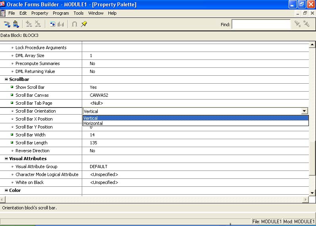Select the Show Scroll Bar property row
The image size is (316, 226).
30,87
